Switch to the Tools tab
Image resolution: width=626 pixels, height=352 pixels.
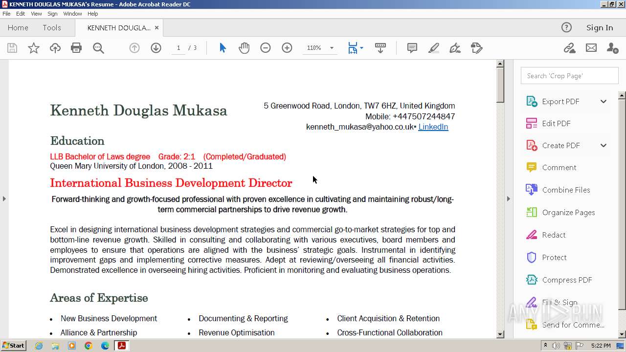tap(51, 27)
